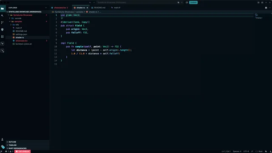Screen dimensions: 272x153
Task: Switch to the main.tf tab
Action: (117, 8)
